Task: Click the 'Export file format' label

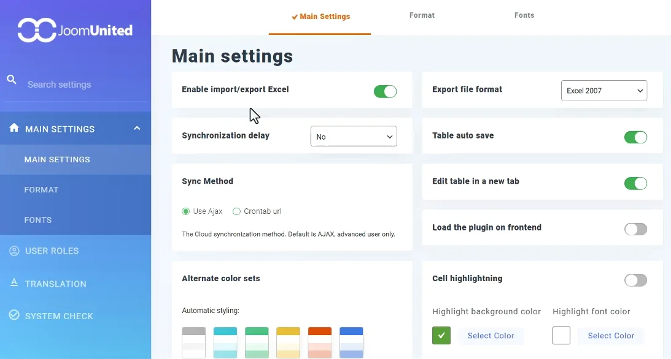Action: (467, 89)
